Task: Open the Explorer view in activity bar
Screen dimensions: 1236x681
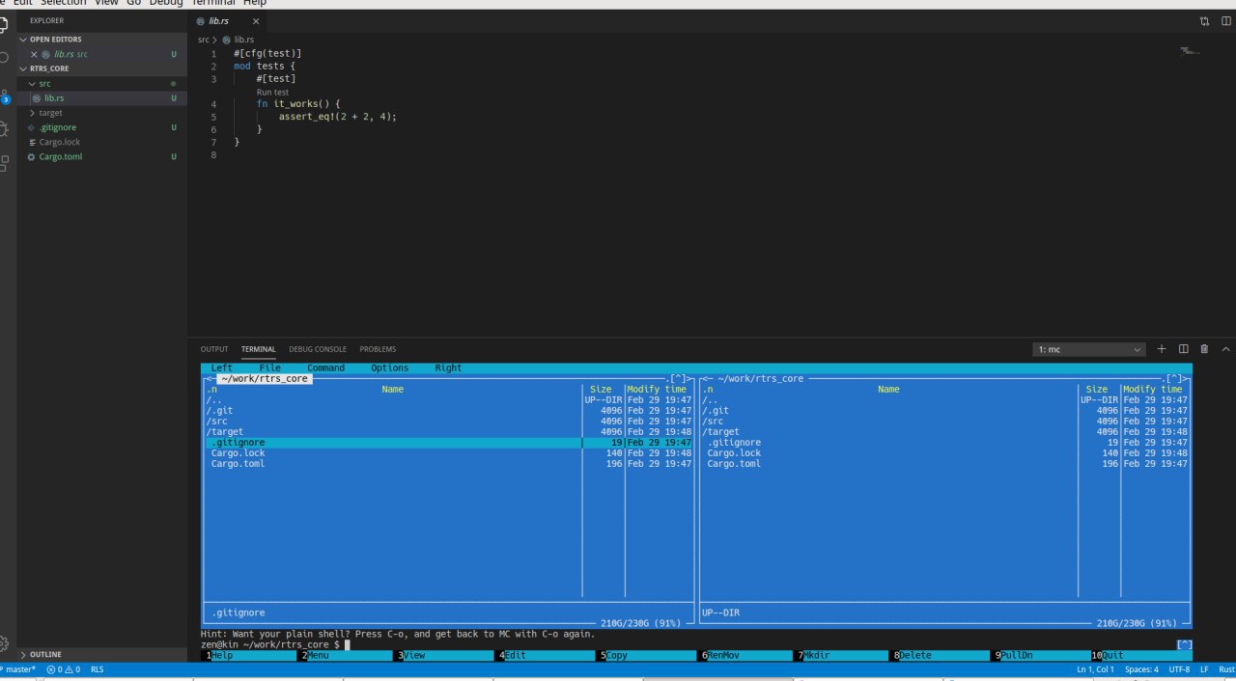Action: point(4,24)
